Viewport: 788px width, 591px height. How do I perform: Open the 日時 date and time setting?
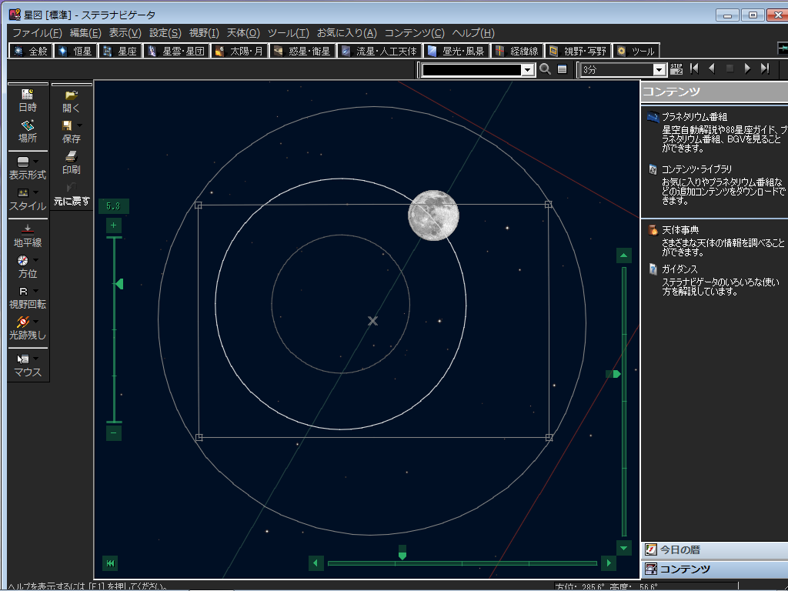pos(28,100)
